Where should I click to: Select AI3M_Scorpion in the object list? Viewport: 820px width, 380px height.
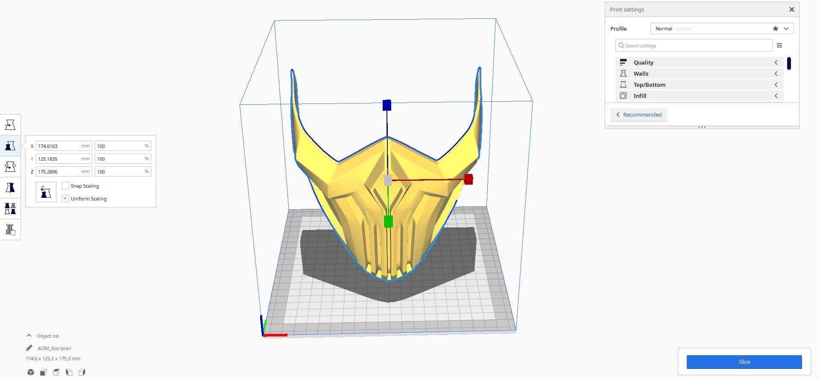click(54, 348)
